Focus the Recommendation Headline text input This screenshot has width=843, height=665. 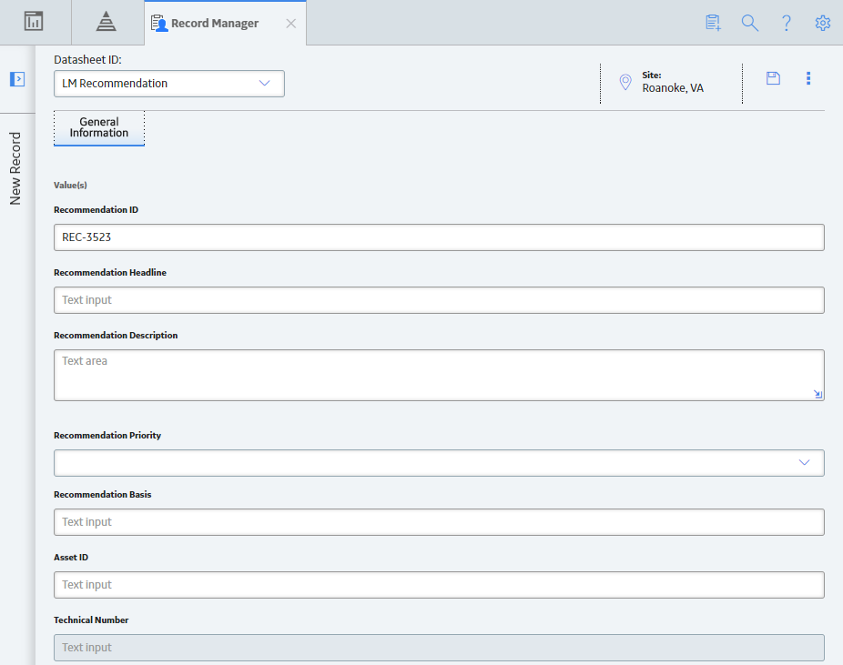click(x=439, y=300)
